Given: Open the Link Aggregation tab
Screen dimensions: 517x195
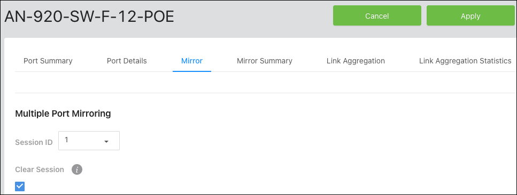Looking at the screenshot, I should [x=356, y=61].
